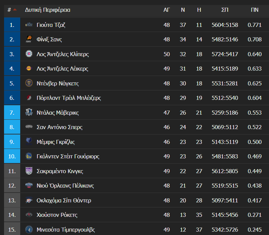This screenshot has width=269, height=235.
Task: Click the Golden State Warriors logo
Action: pos(29,156)
